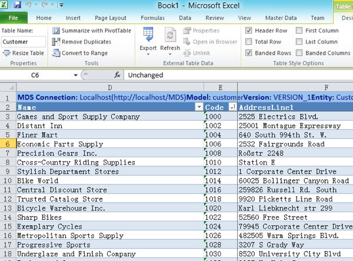Screen dimensions: 353x261
Task: Click the Remove Duplicates icon
Action: pos(56,42)
